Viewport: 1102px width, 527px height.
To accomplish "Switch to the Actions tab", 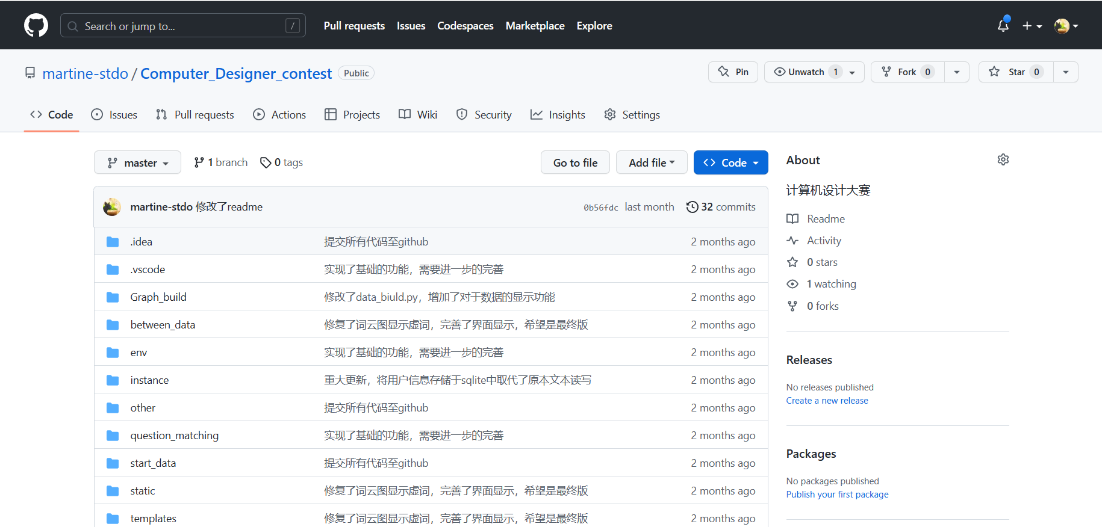I will click(279, 114).
